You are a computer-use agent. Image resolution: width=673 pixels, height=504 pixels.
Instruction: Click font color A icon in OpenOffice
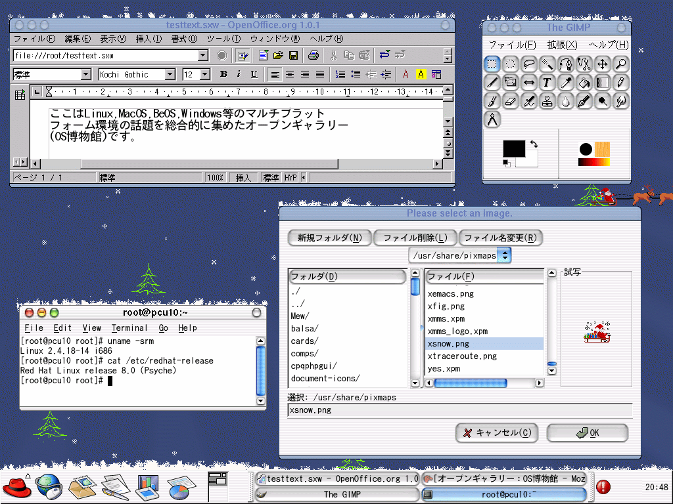406,75
